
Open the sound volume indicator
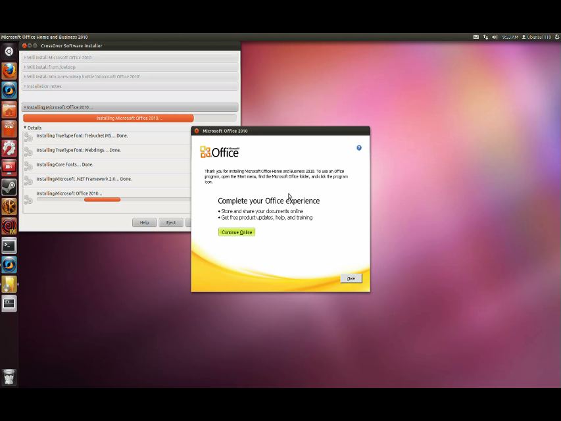495,37
